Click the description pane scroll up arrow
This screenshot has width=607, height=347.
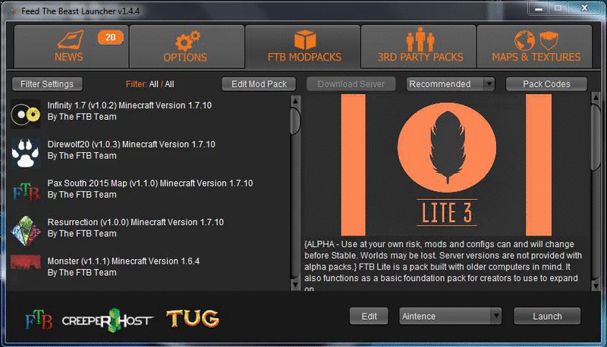(596, 98)
